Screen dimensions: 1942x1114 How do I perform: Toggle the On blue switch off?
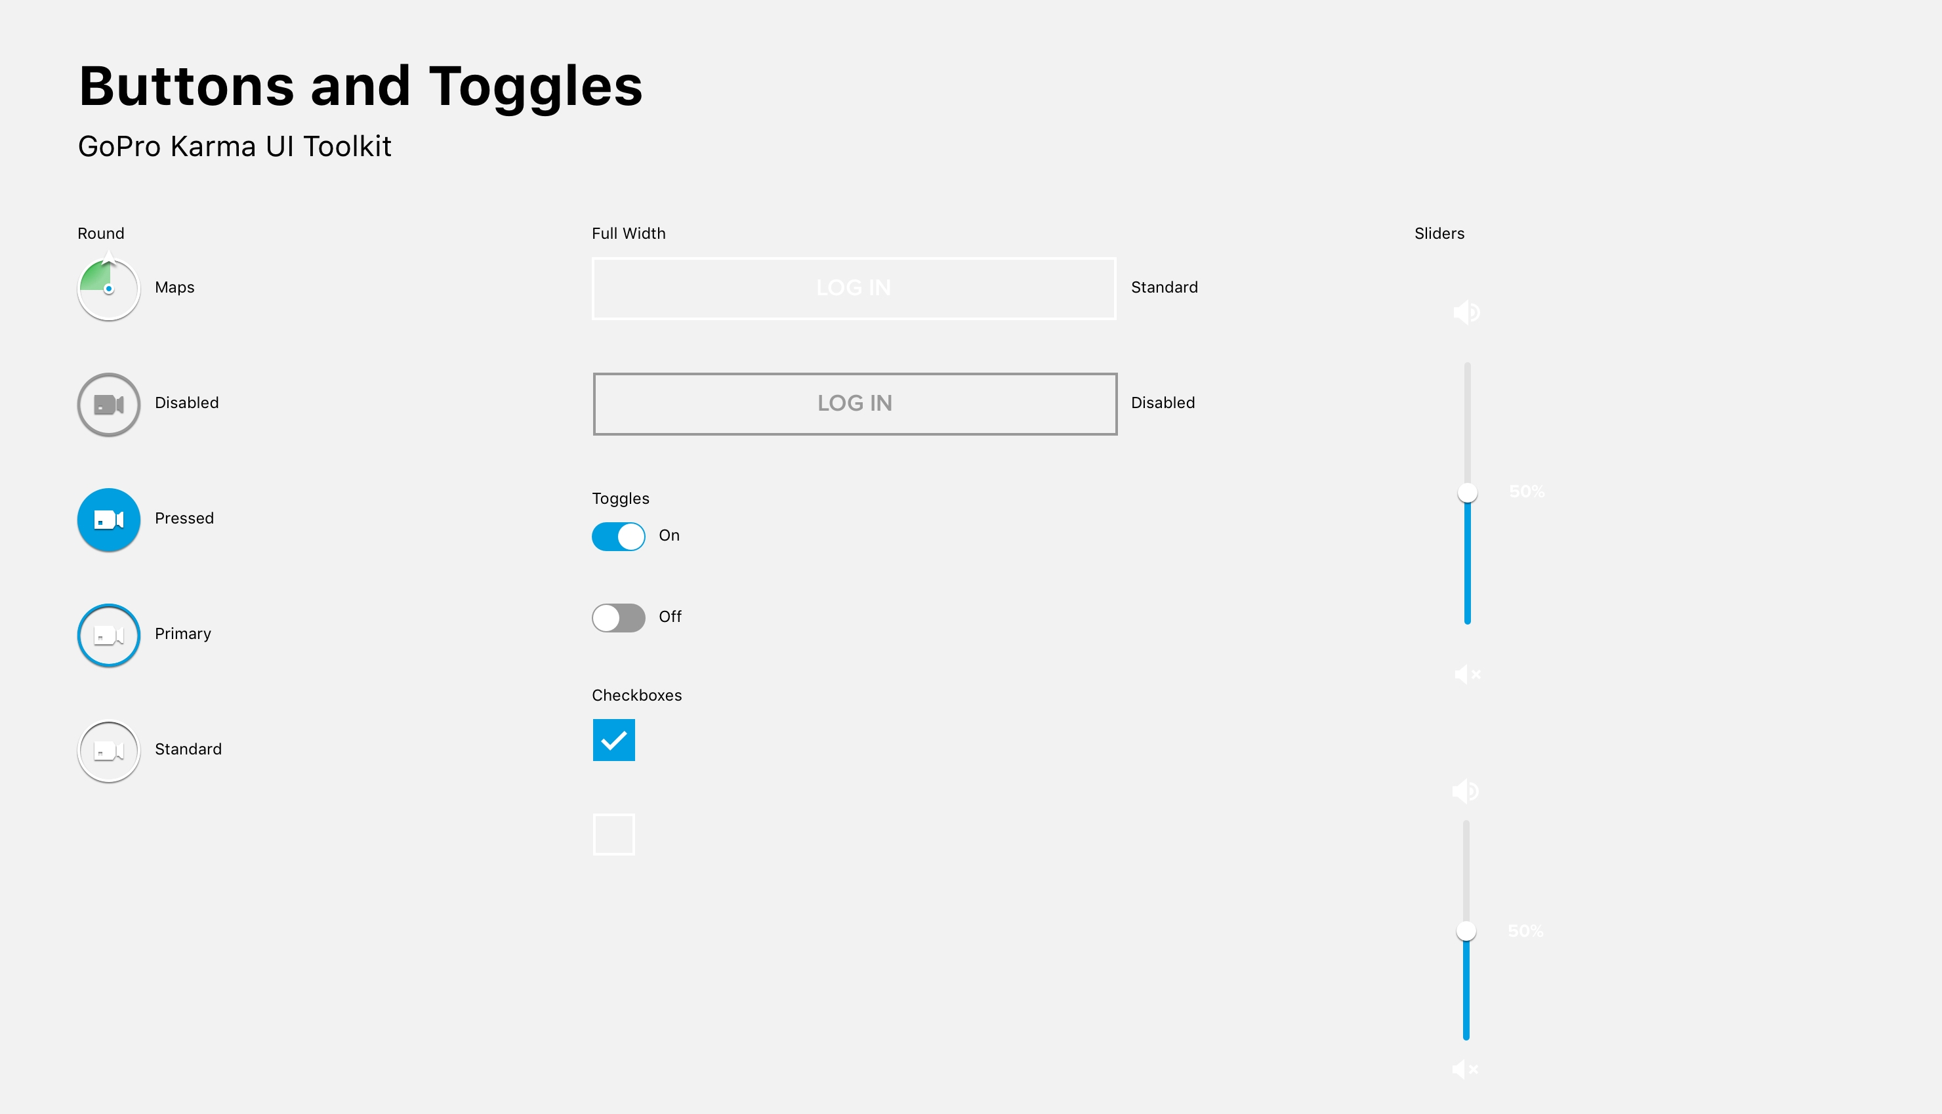tap(619, 535)
